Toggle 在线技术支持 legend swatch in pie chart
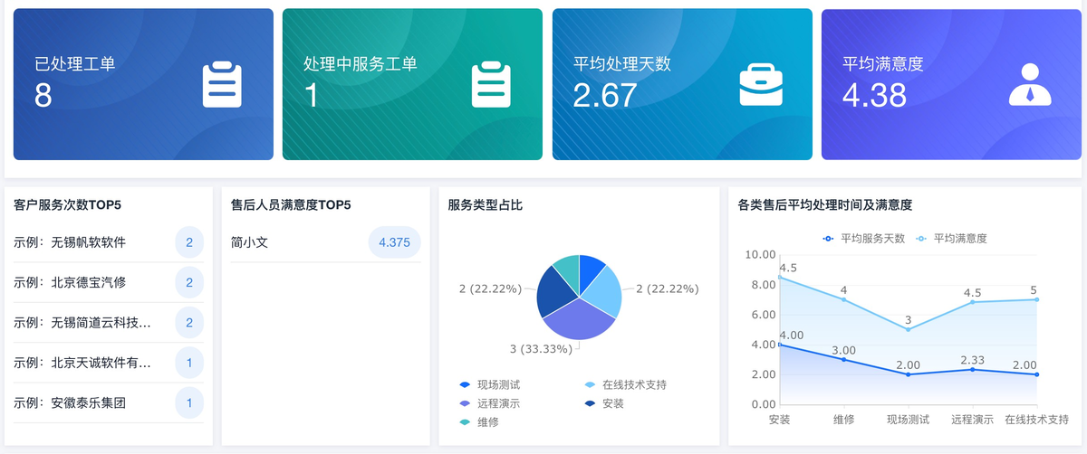 (x=590, y=385)
